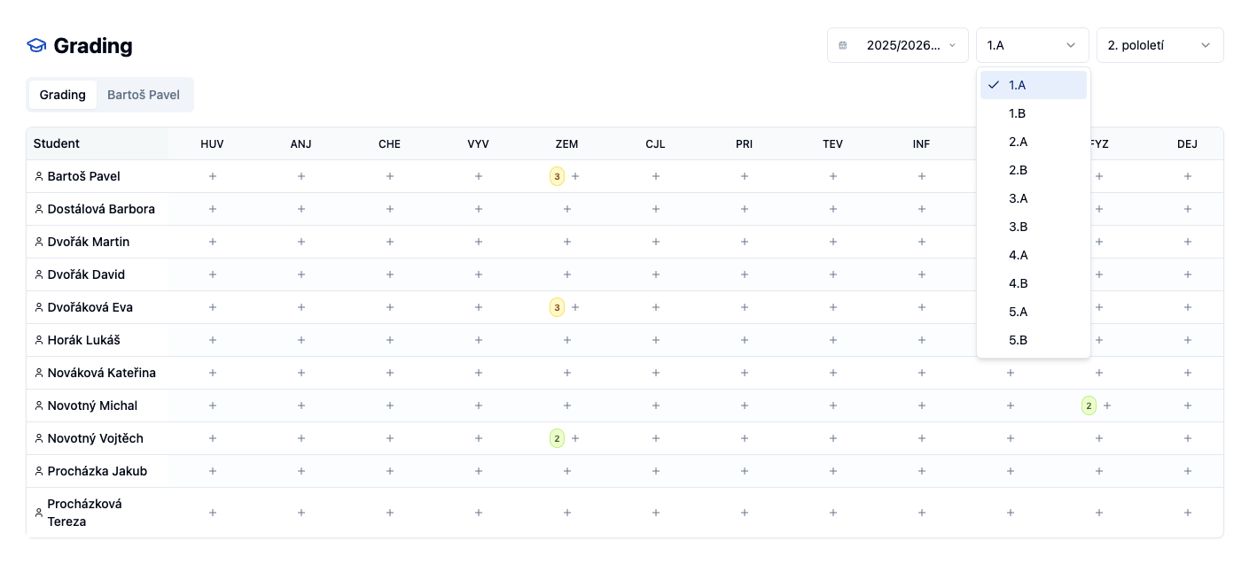Click yellow grade 3 badge for Bartoš Pavel
Screen dimensions: 1257x587
click(x=557, y=176)
